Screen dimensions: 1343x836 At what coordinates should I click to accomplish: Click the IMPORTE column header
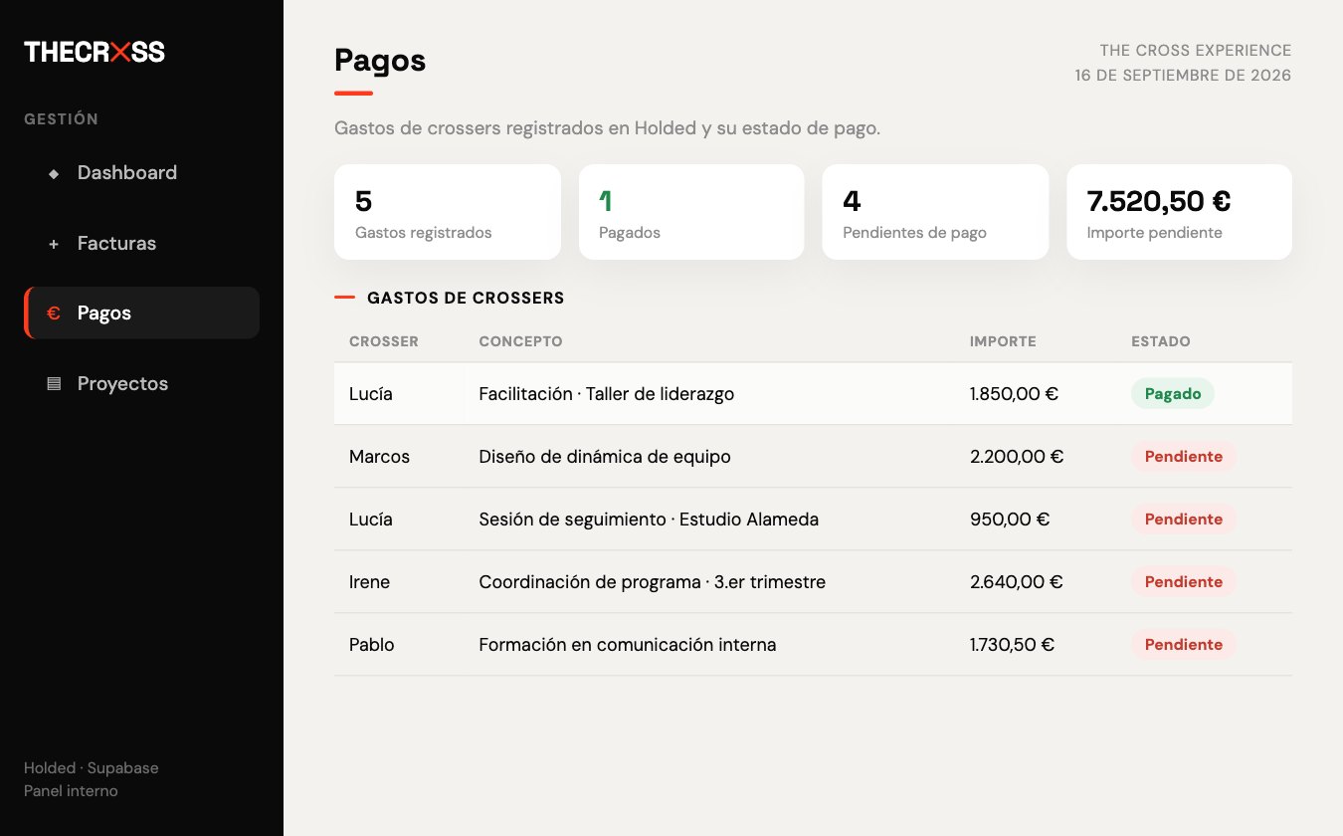1003,341
